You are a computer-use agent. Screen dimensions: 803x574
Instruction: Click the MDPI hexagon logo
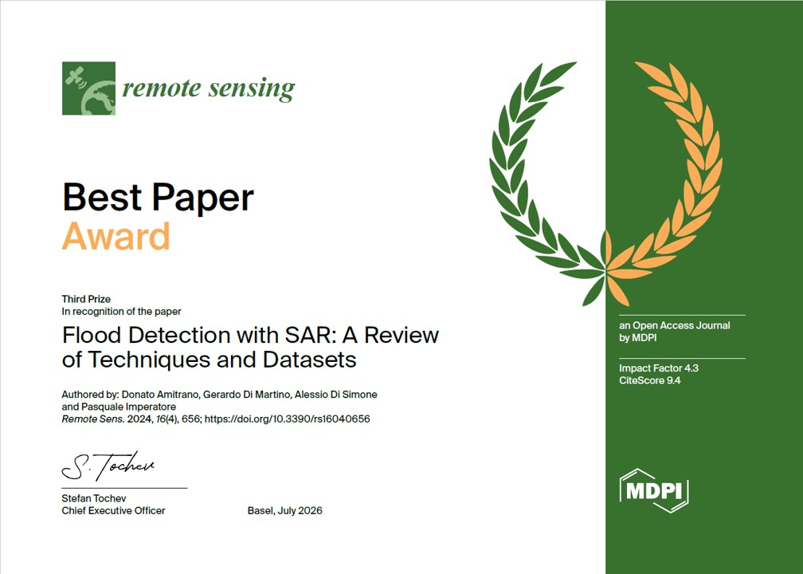coord(654,491)
